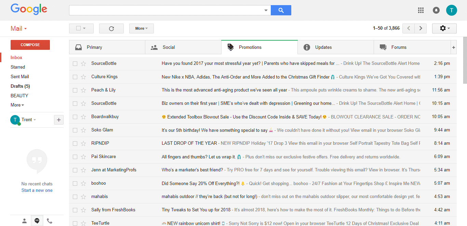
Task: Click the Compose button
Action: [x=30, y=45]
